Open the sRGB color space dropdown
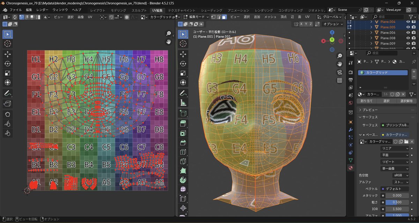419x223 pixels. [400, 175]
